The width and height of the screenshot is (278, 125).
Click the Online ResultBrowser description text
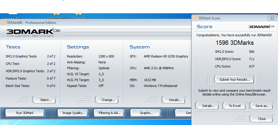point(234,93)
